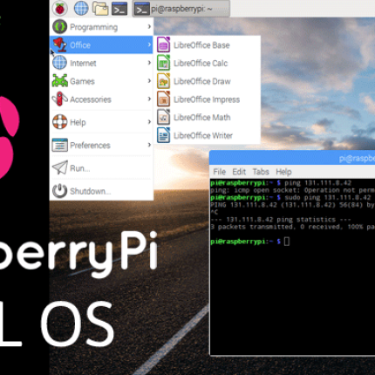Expand the Internet submenu arrow

click(x=149, y=63)
